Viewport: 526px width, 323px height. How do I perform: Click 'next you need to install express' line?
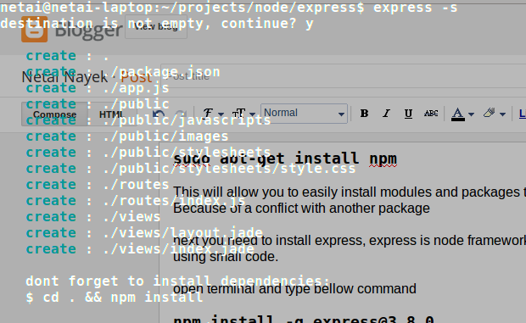350,241
